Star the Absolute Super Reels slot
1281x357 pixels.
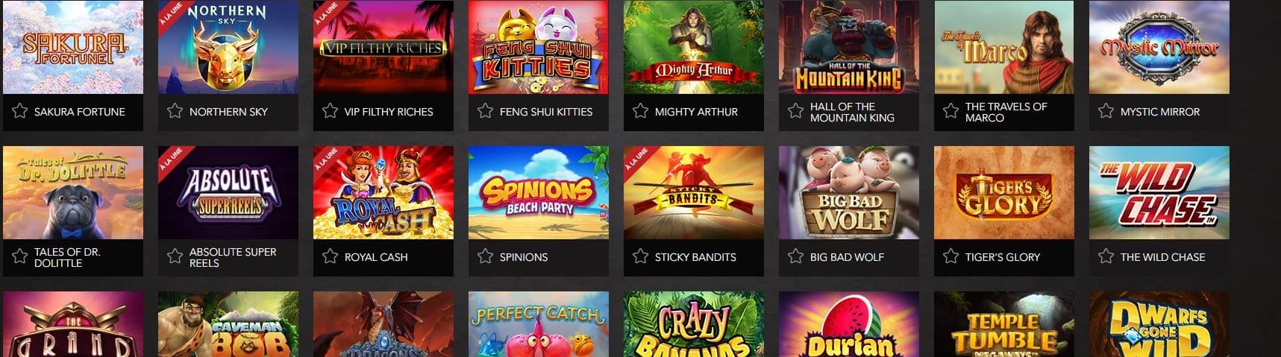click(175, 256)
